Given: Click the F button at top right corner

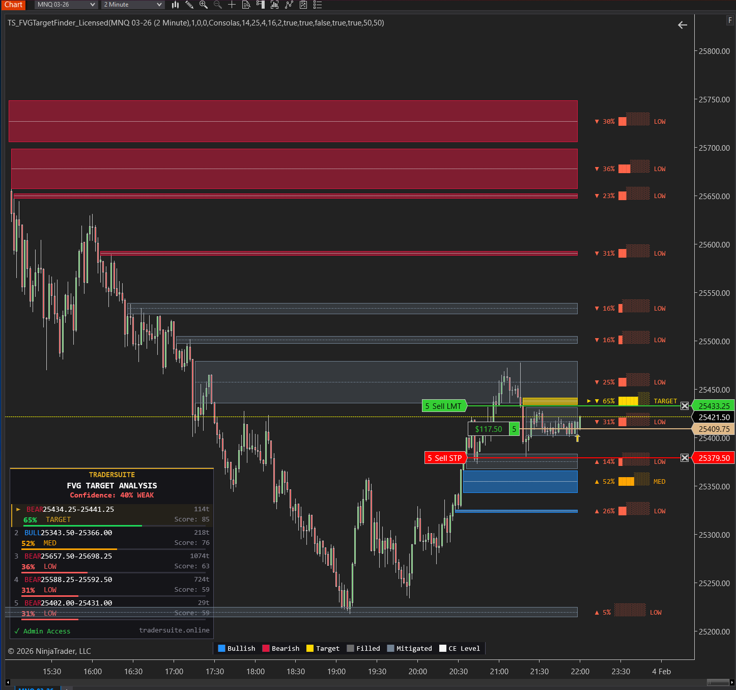Looking at the screenshot, I should tap(730, 20).
